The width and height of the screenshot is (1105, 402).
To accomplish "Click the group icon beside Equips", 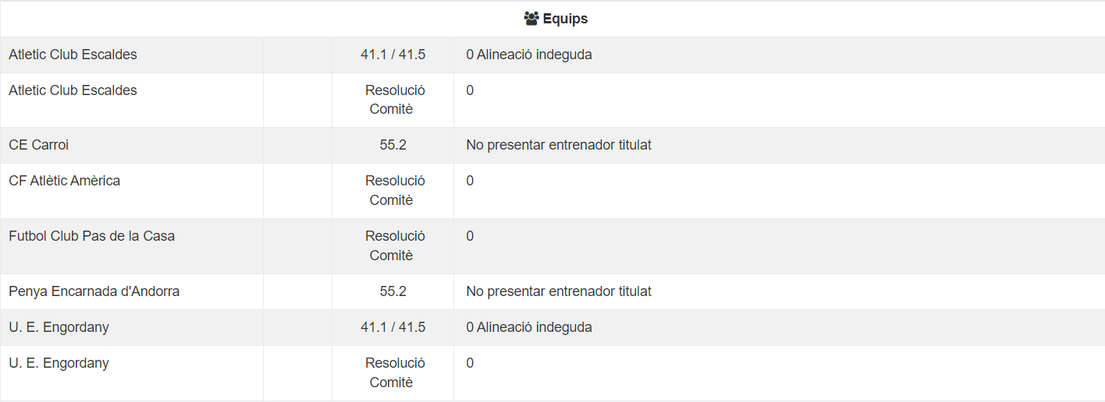I will coord(531,19).
